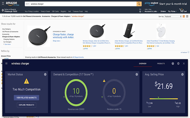190x118 pixels.
Task: Switch to the Products tab
Action: [x=161, y=63]
